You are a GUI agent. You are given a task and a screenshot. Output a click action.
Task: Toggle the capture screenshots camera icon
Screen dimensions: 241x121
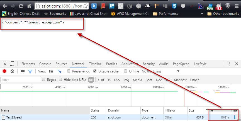[23, 71]
